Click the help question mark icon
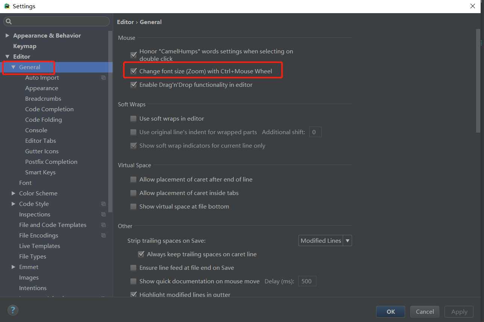The height and width of the screenshot is (322, 484). tap(13, 310)
